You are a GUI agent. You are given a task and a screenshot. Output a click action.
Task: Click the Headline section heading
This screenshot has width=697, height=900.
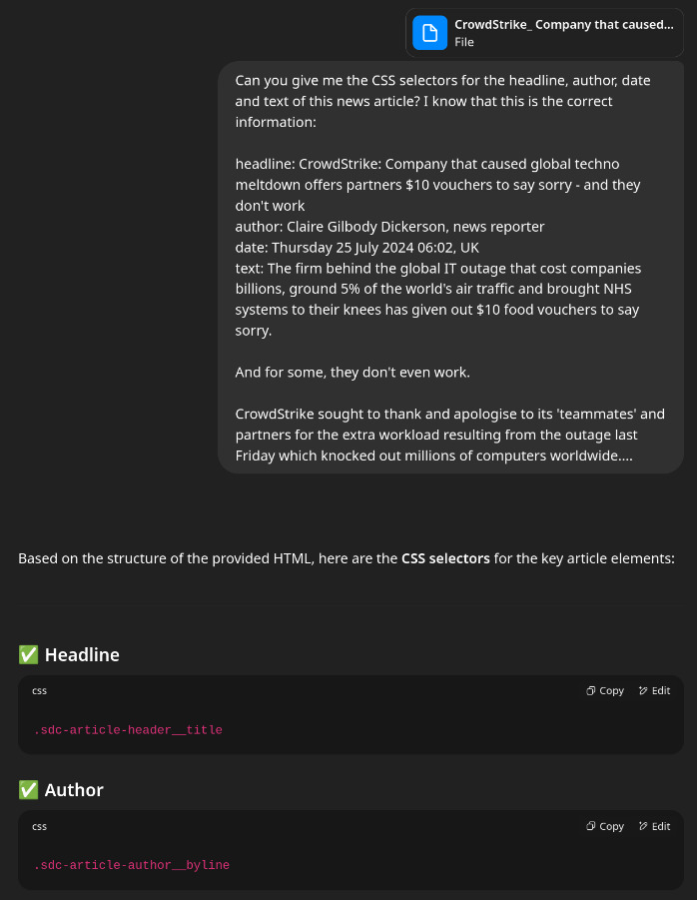(x=82, y=655)
